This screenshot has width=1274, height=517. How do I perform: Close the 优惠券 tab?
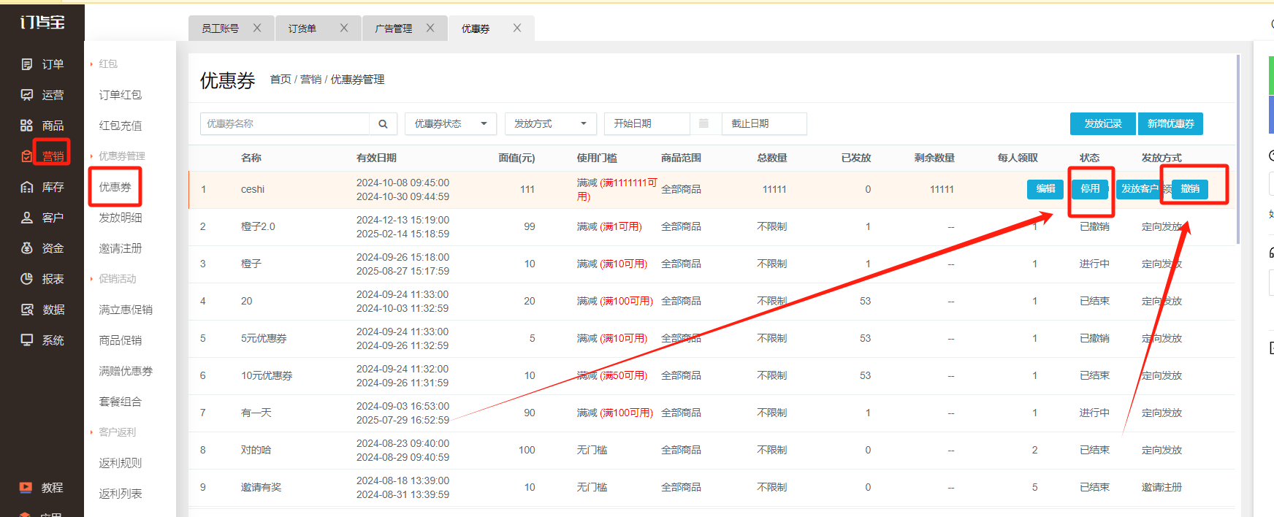(517, 28)
